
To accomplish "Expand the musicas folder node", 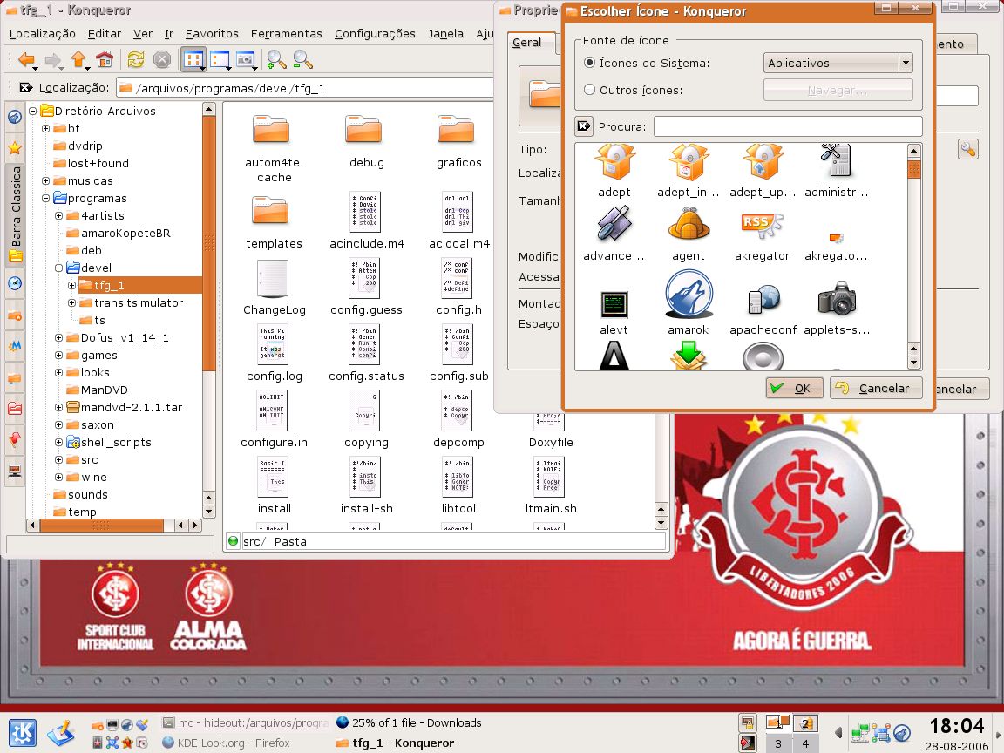I will pyautogui.click(x=45, y=180).
